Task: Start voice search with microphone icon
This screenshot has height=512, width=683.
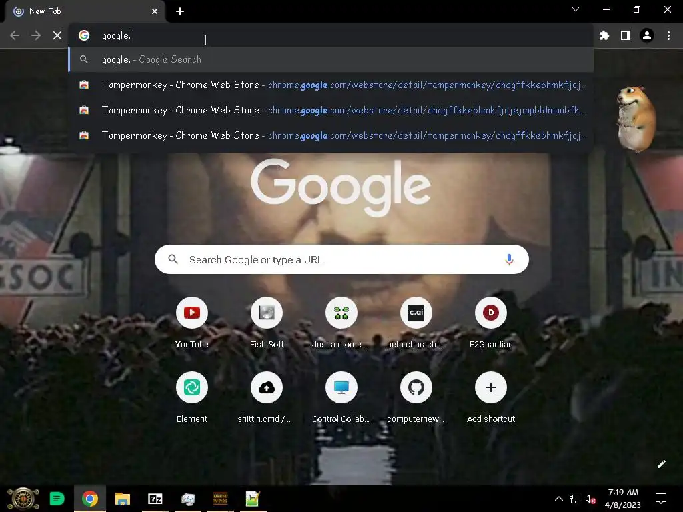Action: 509,259
